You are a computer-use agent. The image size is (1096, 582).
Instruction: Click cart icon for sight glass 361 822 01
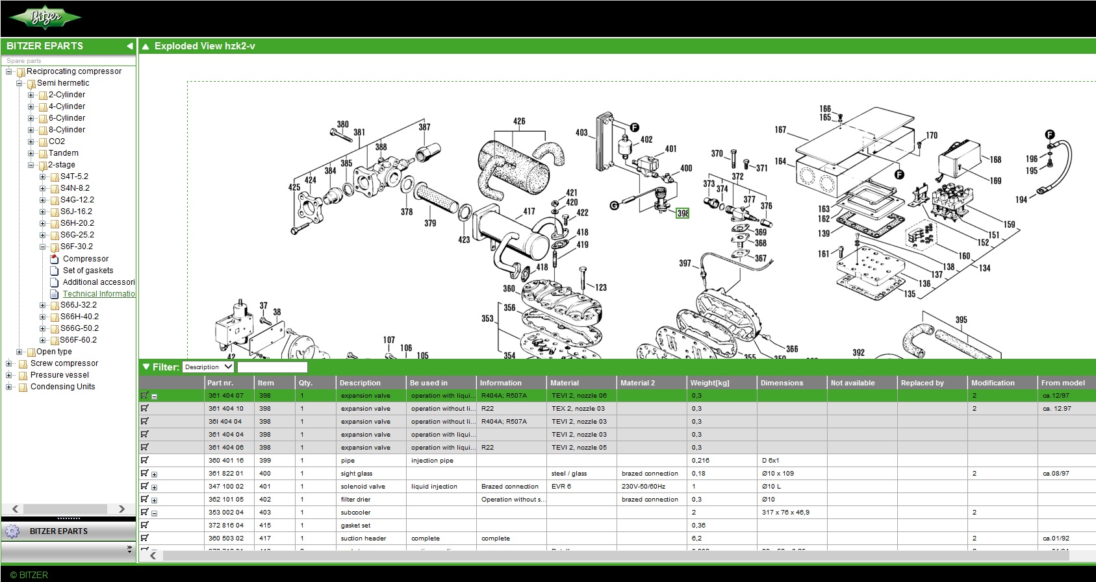tap(144, 473)
